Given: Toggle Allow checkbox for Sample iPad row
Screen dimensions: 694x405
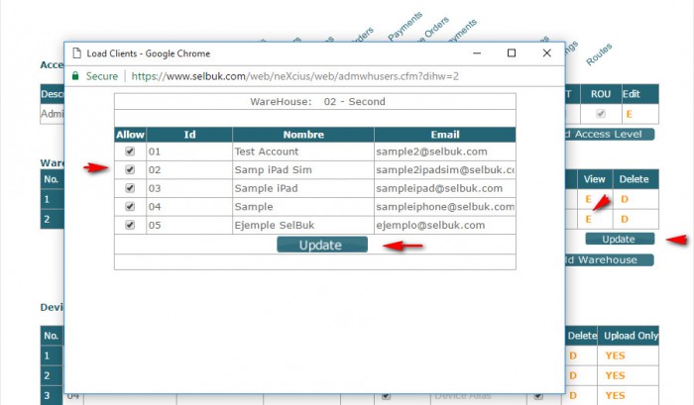Looking at the screenshot, I should (131, 188).
